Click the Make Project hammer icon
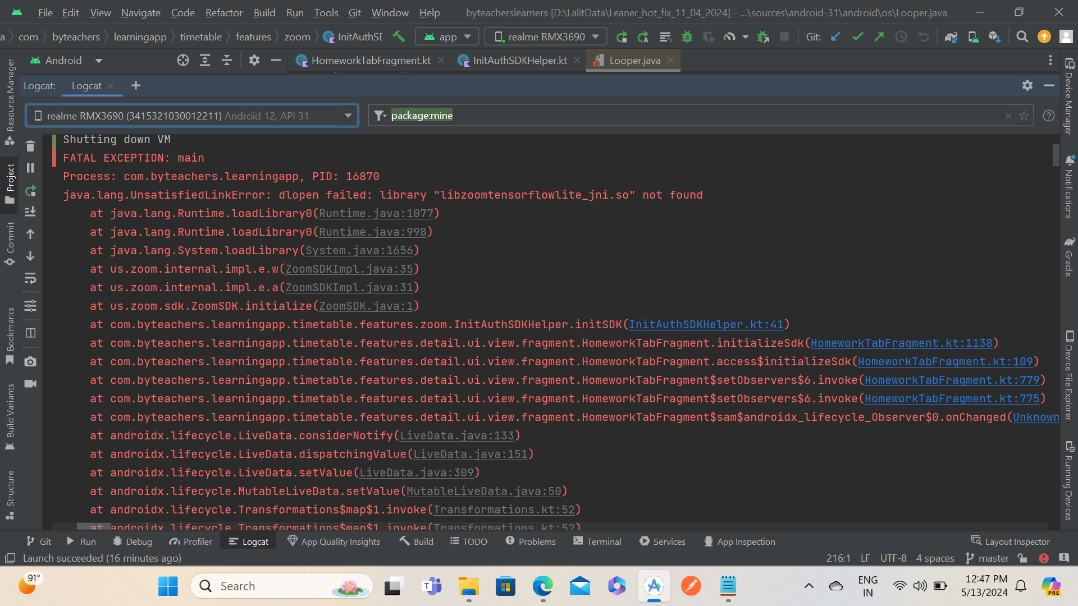 point(399,36)
